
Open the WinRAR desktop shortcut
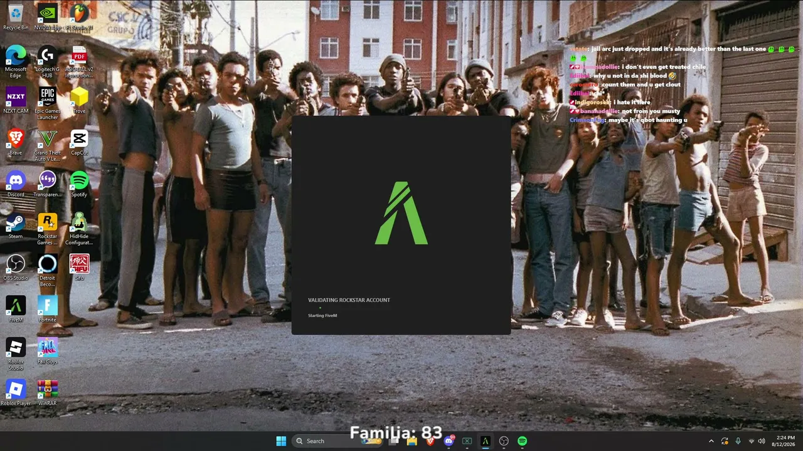click(47, 393)
